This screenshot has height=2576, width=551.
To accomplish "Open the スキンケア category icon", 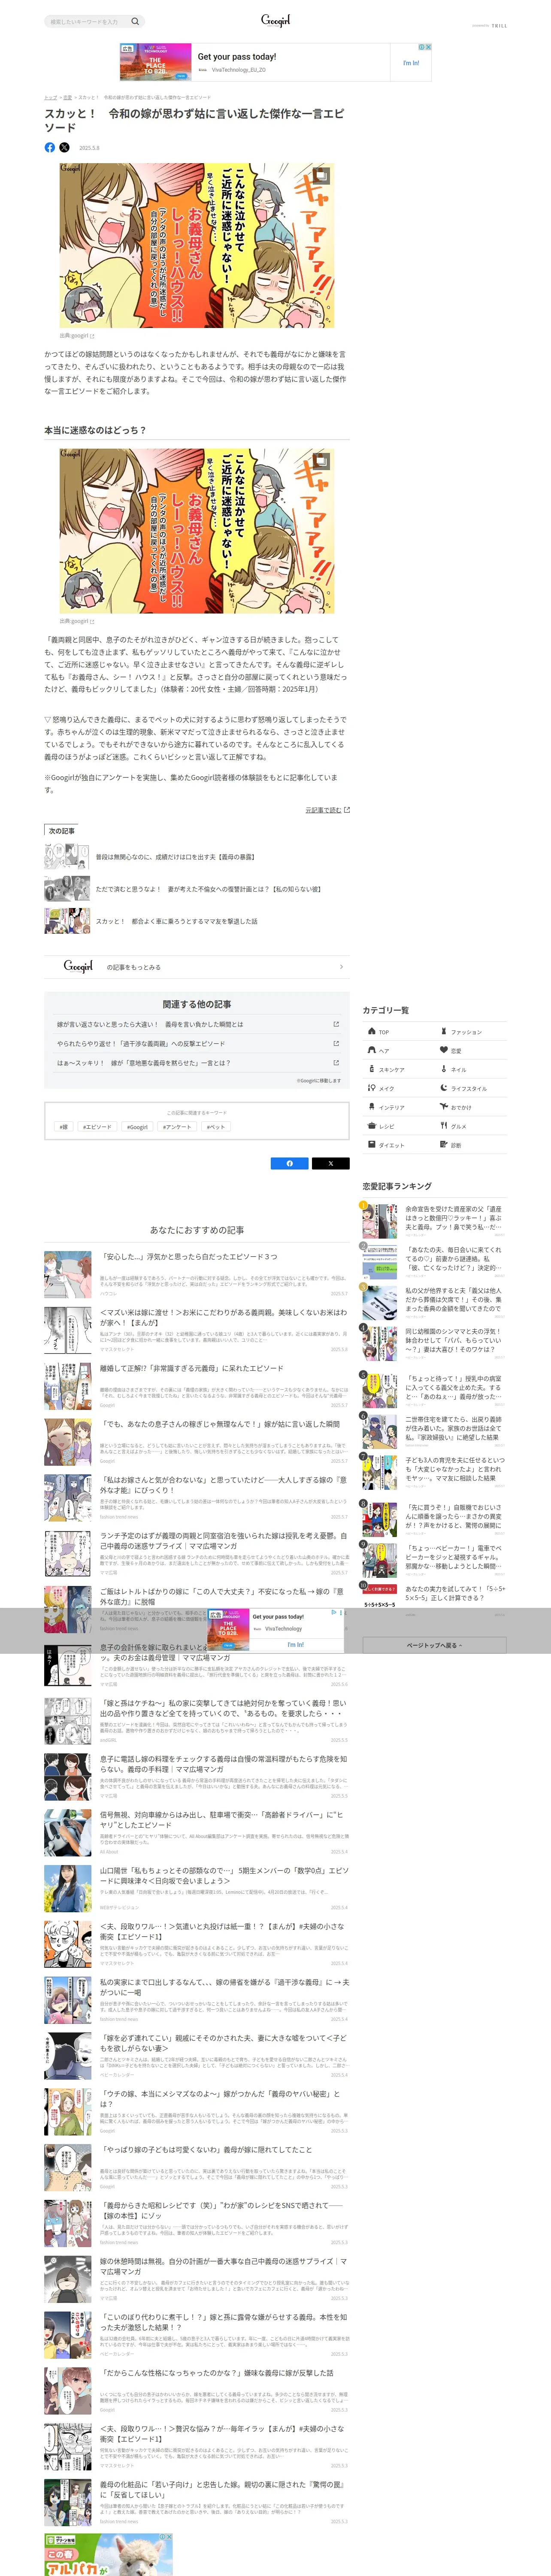I will tap(371, 1069).
